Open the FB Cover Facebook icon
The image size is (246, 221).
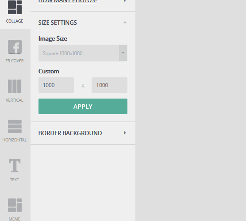pyautogui.click(x=15, y=47)
